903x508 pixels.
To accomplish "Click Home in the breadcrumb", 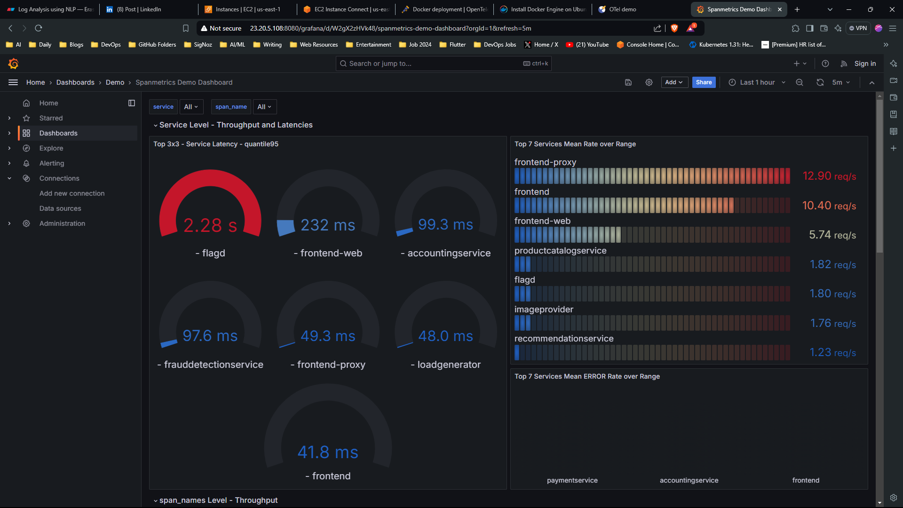I will [x=36, y=82].
